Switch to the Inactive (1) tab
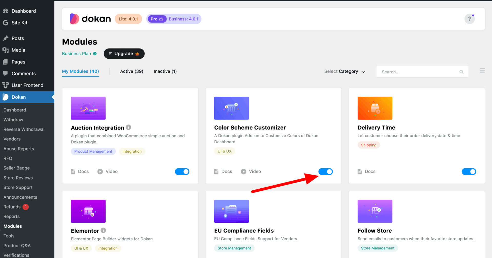Viewport: 492px width, 258px height. point(165,71)
